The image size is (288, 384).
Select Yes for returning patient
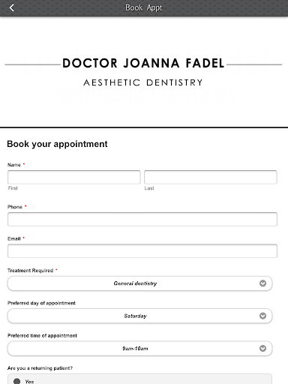pos(17,381)
